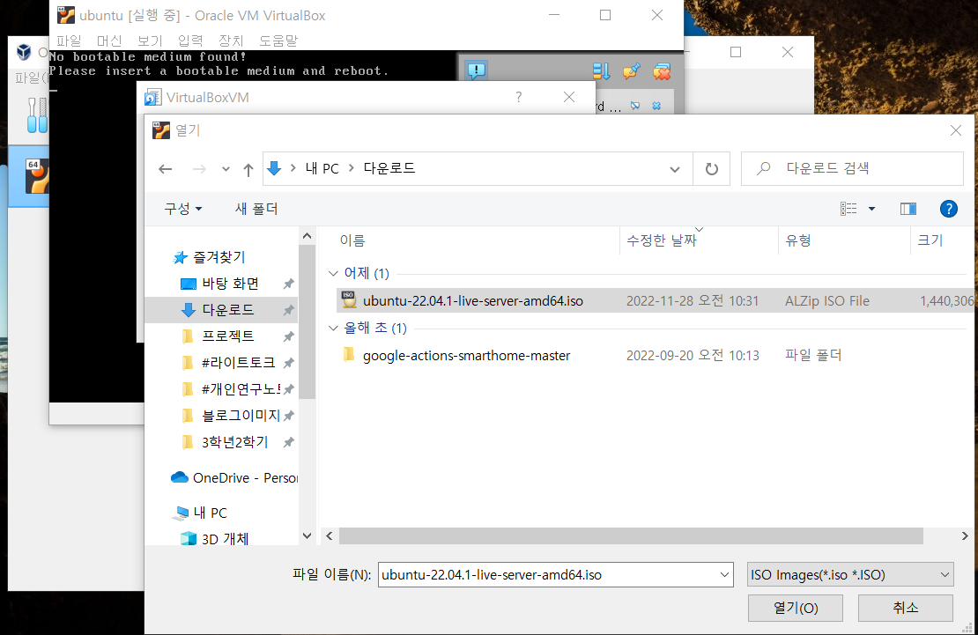Click download arrow icon in address bar

click(x=274, y=168)
